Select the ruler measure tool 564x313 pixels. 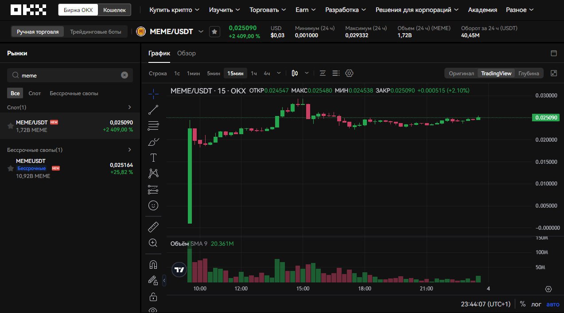click(153, 227)
